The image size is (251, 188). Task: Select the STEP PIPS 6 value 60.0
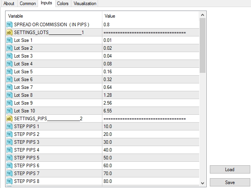[x=107, y=166]
